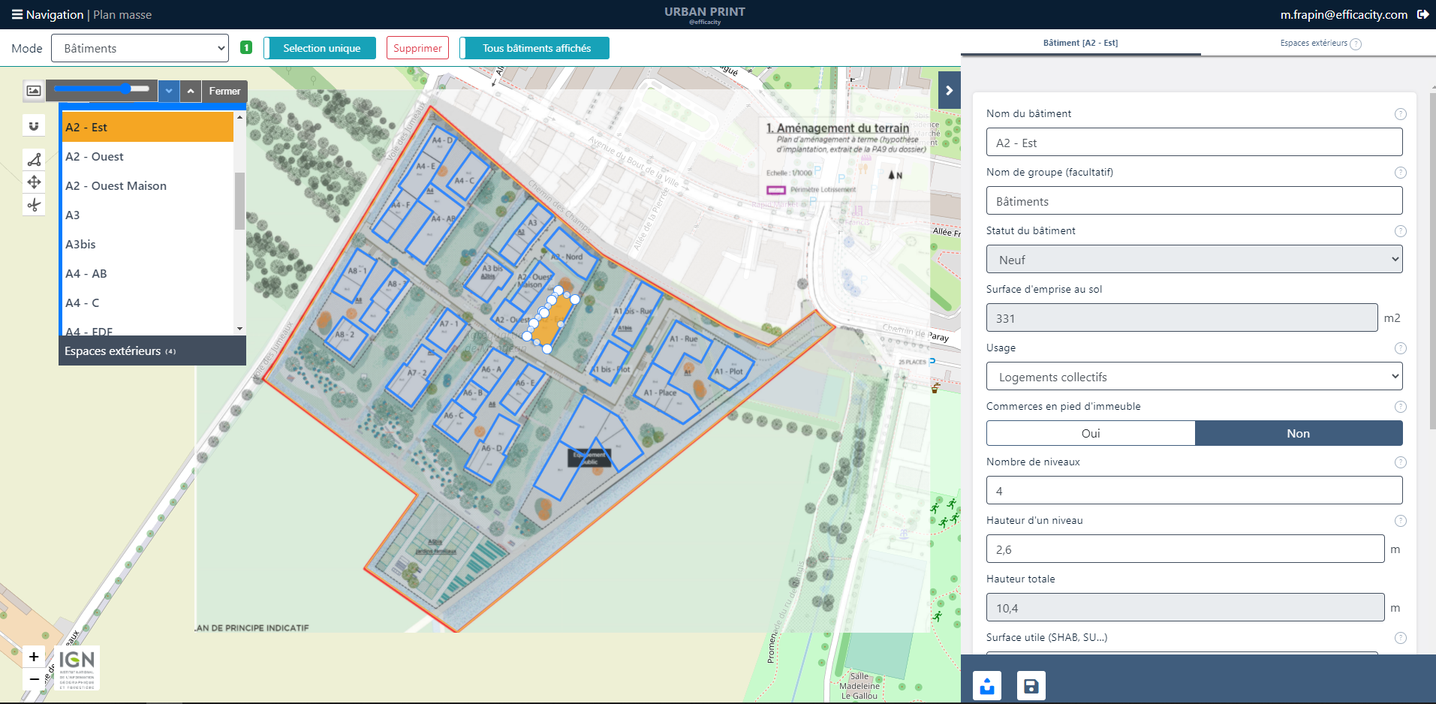Screen dimensions: 1436x704
Task: Click the background image layer icon
Action: tap(34, 91)
